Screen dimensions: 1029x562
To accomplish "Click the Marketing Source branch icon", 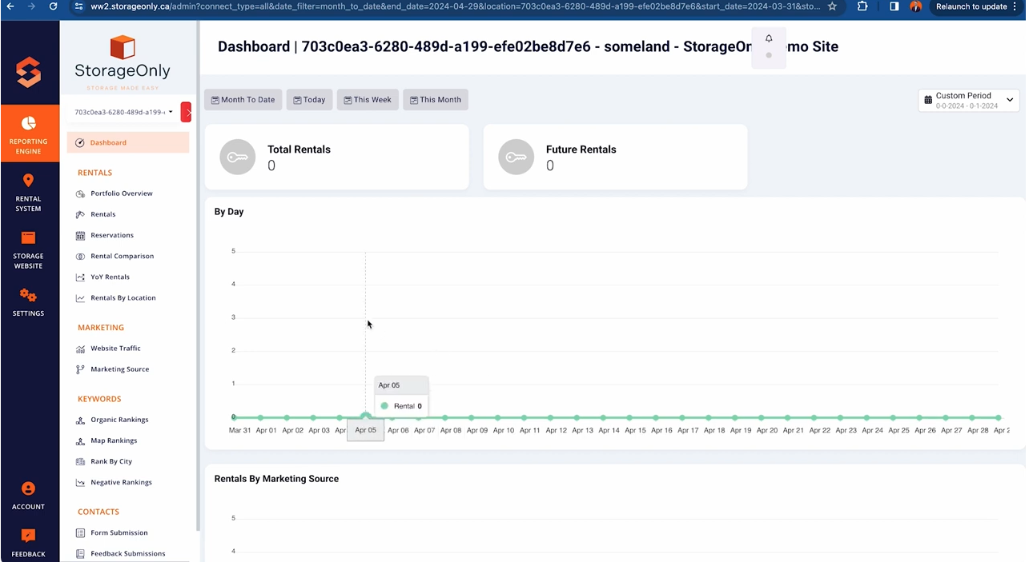I will (x=80, y=369).
